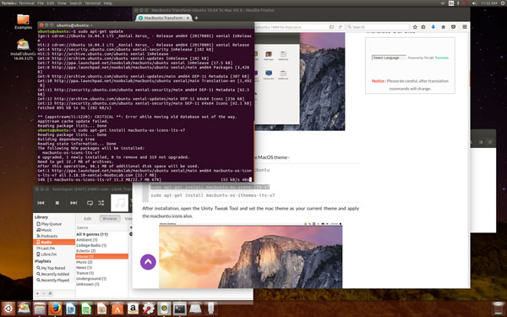Click Firefox home icon

444,27
